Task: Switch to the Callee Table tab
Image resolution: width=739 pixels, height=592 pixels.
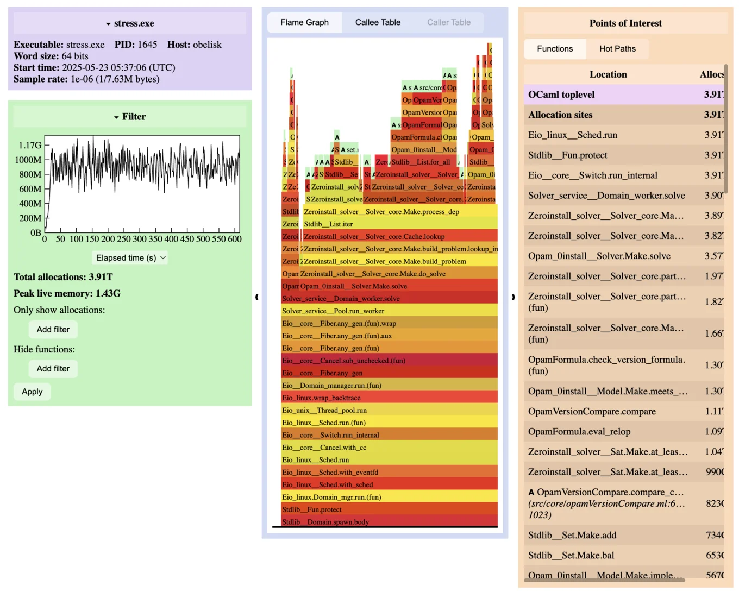Action: (x=378, y=22)
